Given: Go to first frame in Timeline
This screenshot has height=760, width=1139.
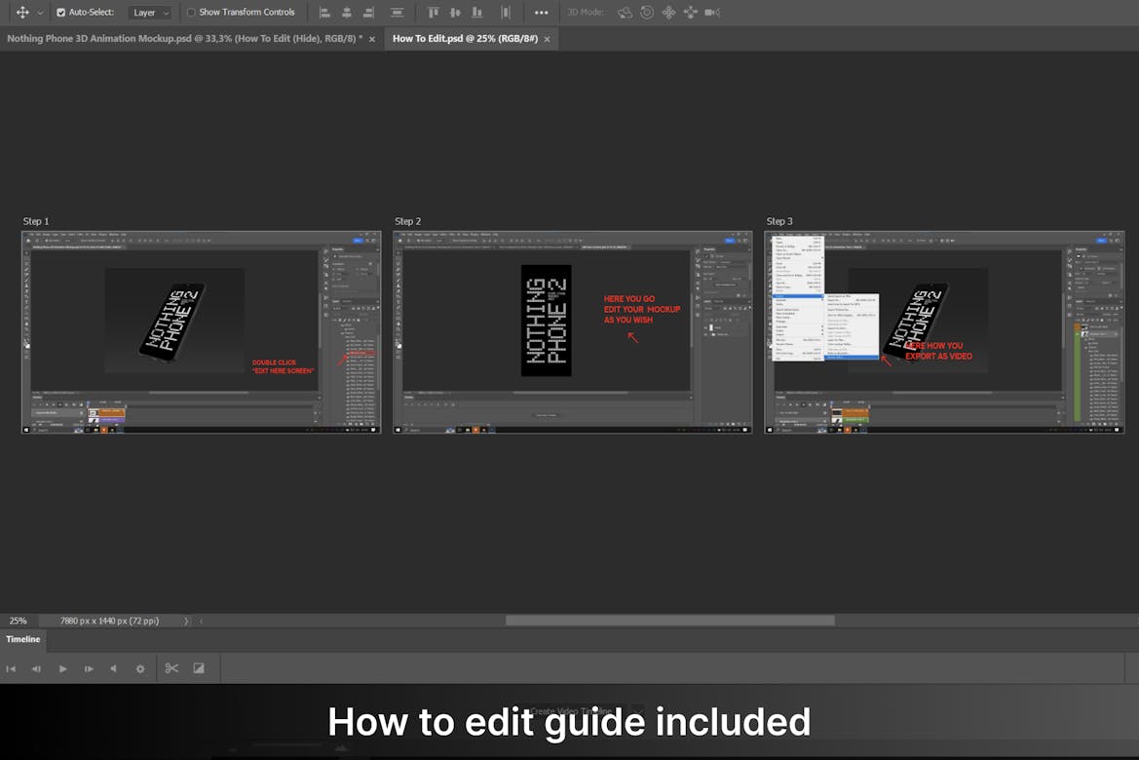Looking at the screenshot, I should pos(12,668).
